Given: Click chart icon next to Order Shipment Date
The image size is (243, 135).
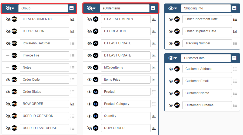Looking at the screenshot, I should [235, 31].
